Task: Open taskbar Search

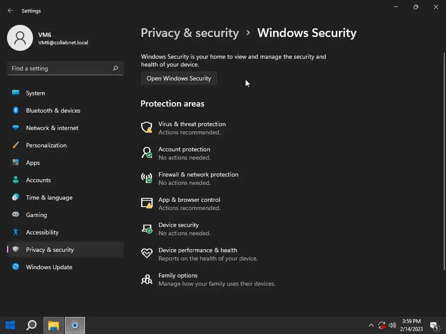Action: (31, 325)
